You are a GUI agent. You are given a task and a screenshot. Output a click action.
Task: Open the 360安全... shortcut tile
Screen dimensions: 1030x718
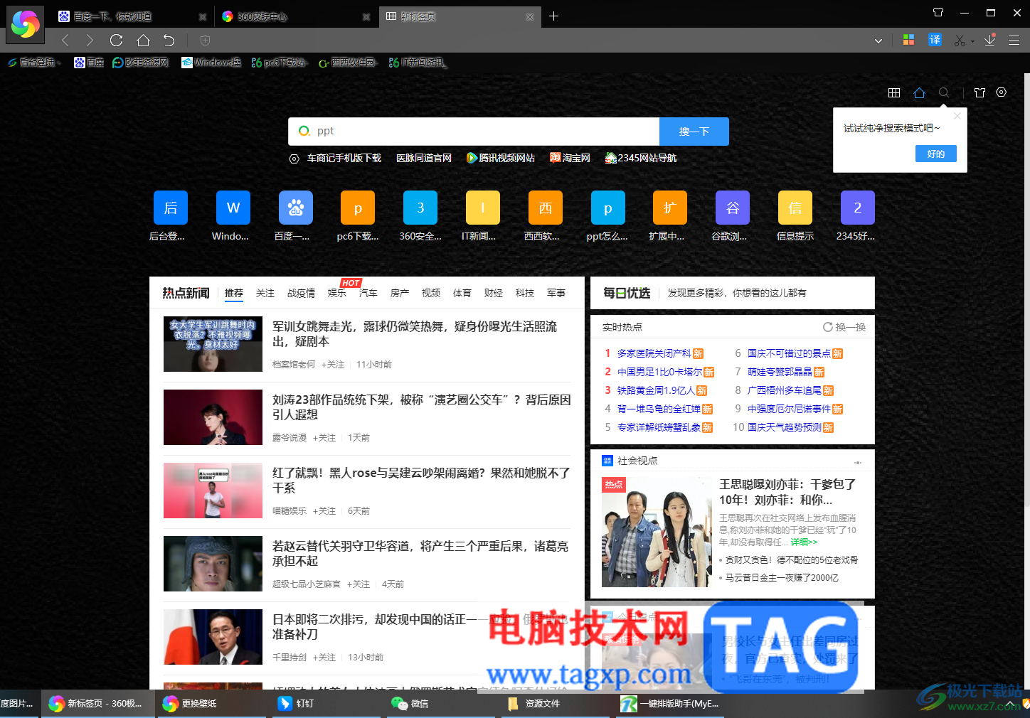coord(420,208)
